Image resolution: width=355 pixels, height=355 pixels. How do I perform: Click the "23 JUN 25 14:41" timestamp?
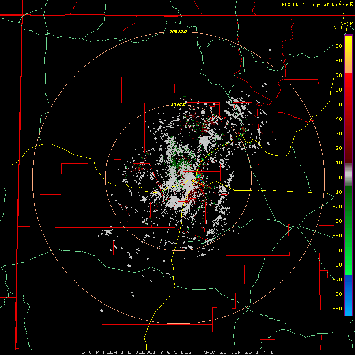247,352
